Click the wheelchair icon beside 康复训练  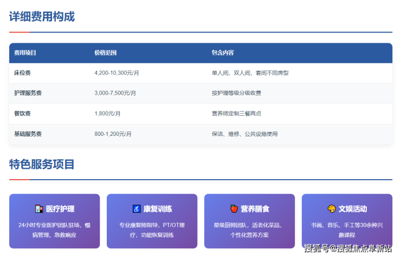[x=137, y=209]
